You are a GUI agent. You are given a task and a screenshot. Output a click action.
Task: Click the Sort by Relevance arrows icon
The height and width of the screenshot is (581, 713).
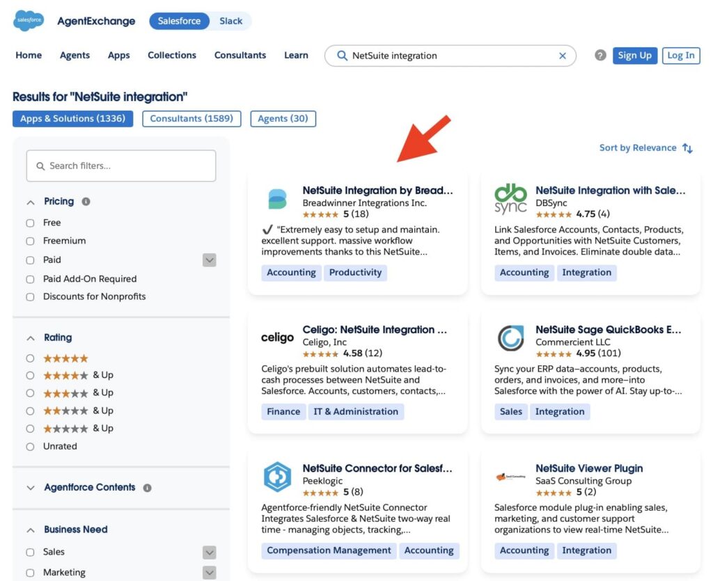coord(687,148)
